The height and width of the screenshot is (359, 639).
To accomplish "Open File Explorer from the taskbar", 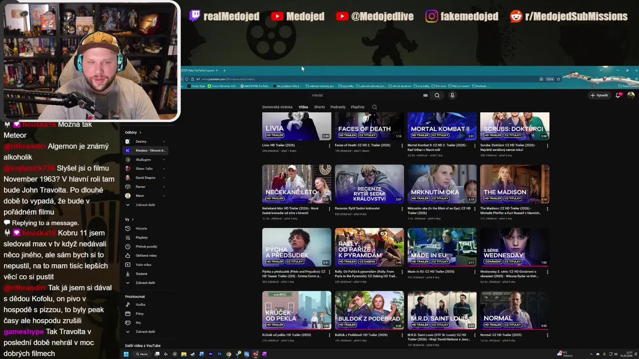I will pos(184,354).
